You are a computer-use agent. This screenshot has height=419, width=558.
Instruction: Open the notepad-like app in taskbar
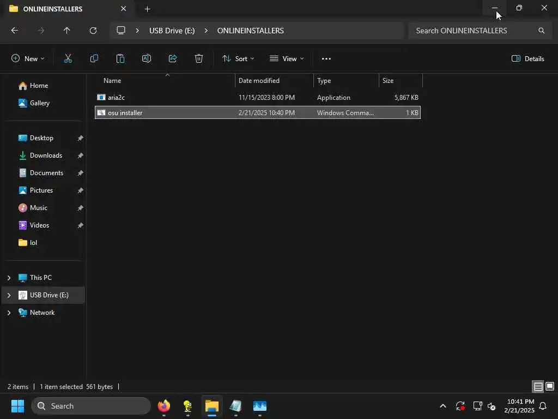click(235, 406)
